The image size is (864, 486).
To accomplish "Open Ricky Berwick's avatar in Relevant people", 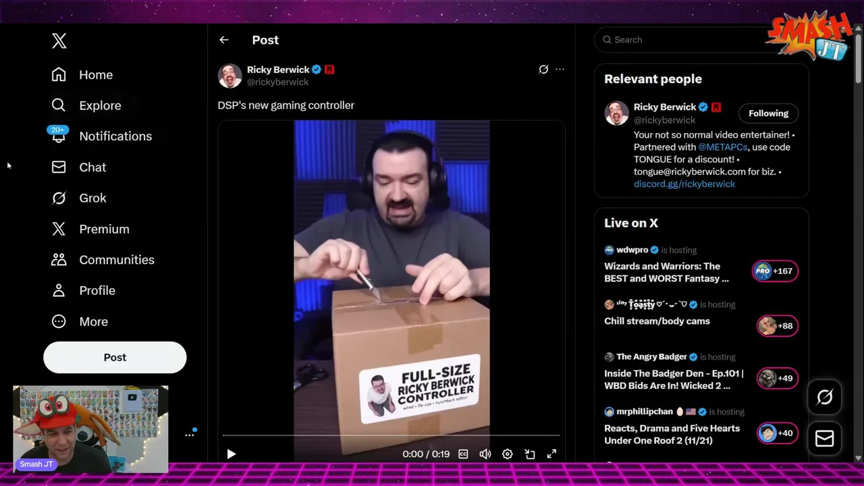I will pyautogui.click(x=616, y=113).
